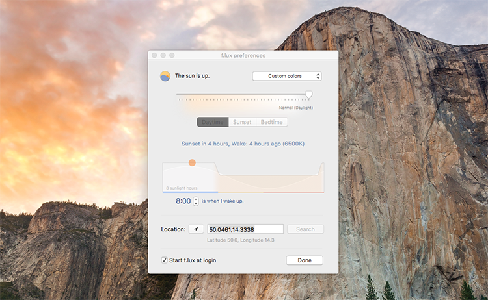
Task: Click the 8:00 wake time field
Action: point(183,201)
